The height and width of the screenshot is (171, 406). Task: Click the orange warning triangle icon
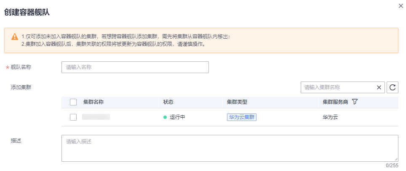(x=15, y=37)
